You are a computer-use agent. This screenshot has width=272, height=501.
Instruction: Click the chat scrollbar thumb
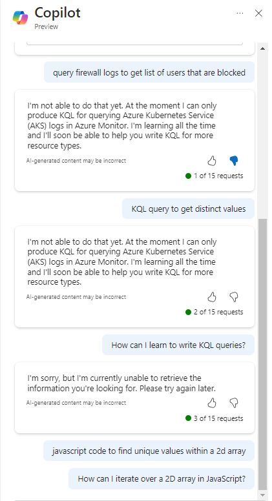[x=263, y=354]
